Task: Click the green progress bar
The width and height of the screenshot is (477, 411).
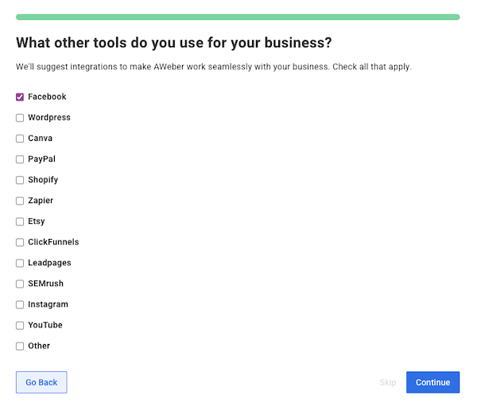Action: pyautogui.click(x=238, y=17)
